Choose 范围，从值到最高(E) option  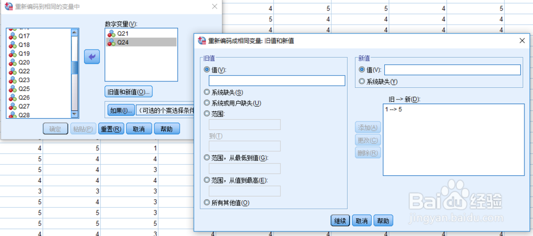pos(206,180)
